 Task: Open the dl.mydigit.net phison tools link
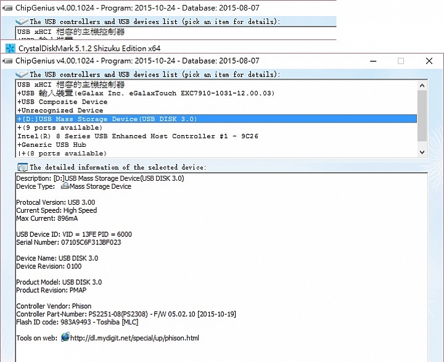coord(134,338)
